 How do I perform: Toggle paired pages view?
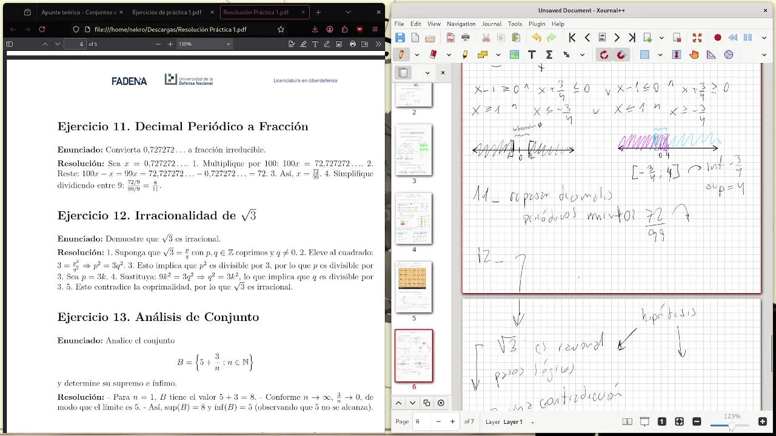tap(627, 421)
